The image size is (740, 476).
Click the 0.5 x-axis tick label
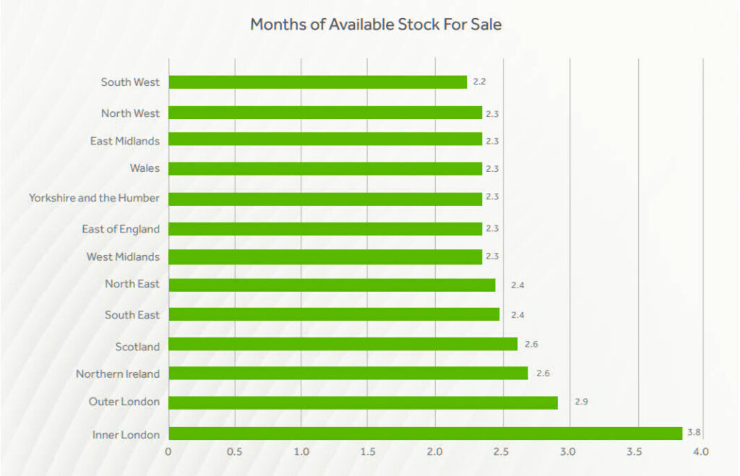click(235, 452)
